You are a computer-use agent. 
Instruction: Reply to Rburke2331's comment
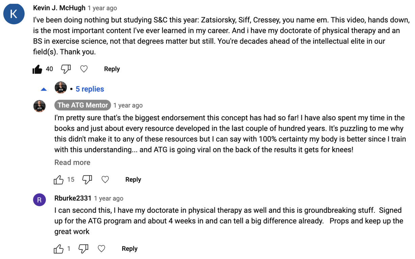[130, 249]
